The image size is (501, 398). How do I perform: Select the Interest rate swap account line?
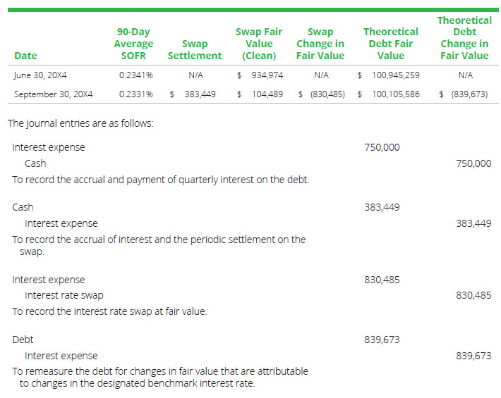64,295
